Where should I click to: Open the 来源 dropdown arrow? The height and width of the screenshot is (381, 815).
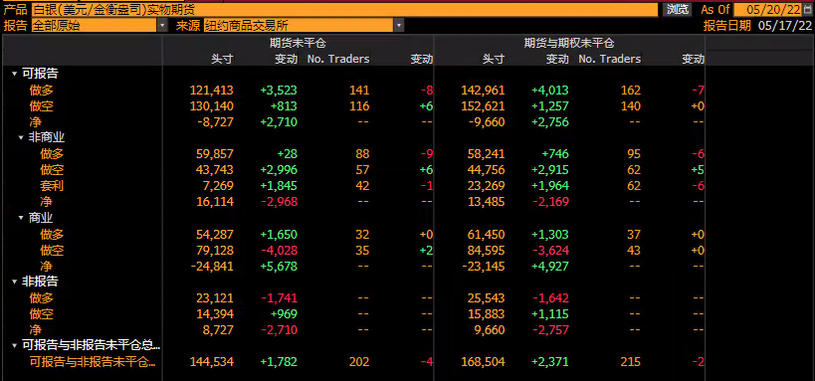click(399, 25)
